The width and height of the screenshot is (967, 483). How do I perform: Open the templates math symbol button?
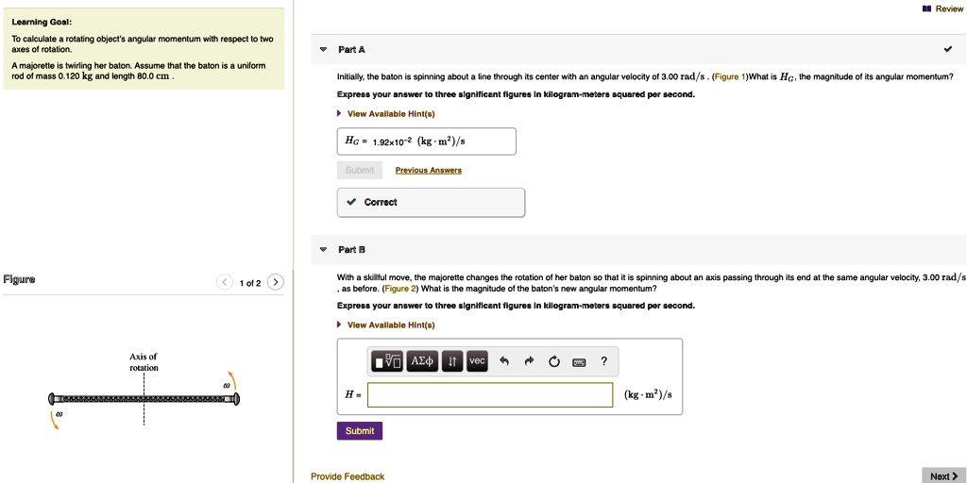tap(387, 361)
